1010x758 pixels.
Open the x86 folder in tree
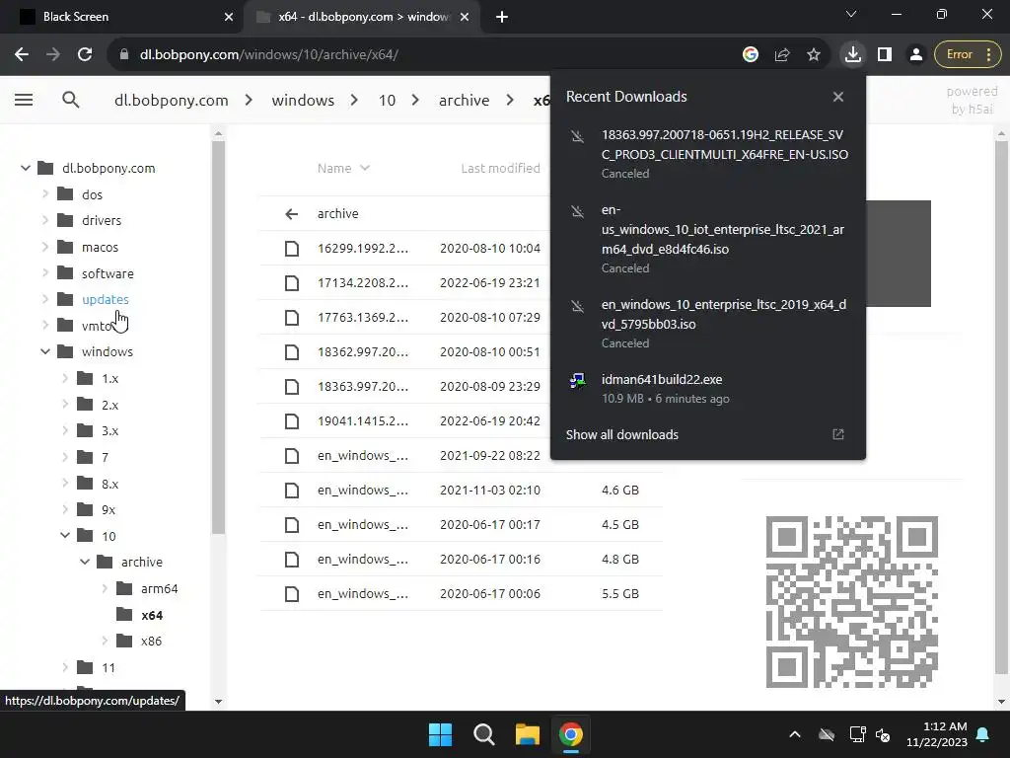point(151,642)
